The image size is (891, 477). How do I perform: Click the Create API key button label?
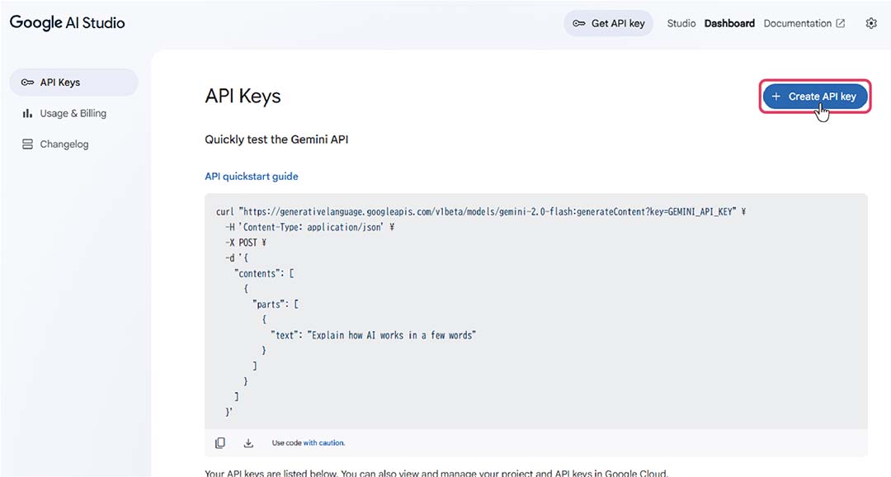[822, 97]
